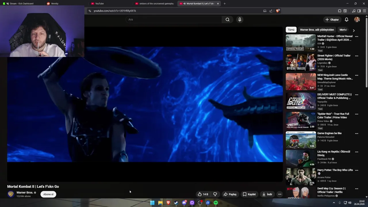Toggle the browser sidebar panel

[359, 11]
